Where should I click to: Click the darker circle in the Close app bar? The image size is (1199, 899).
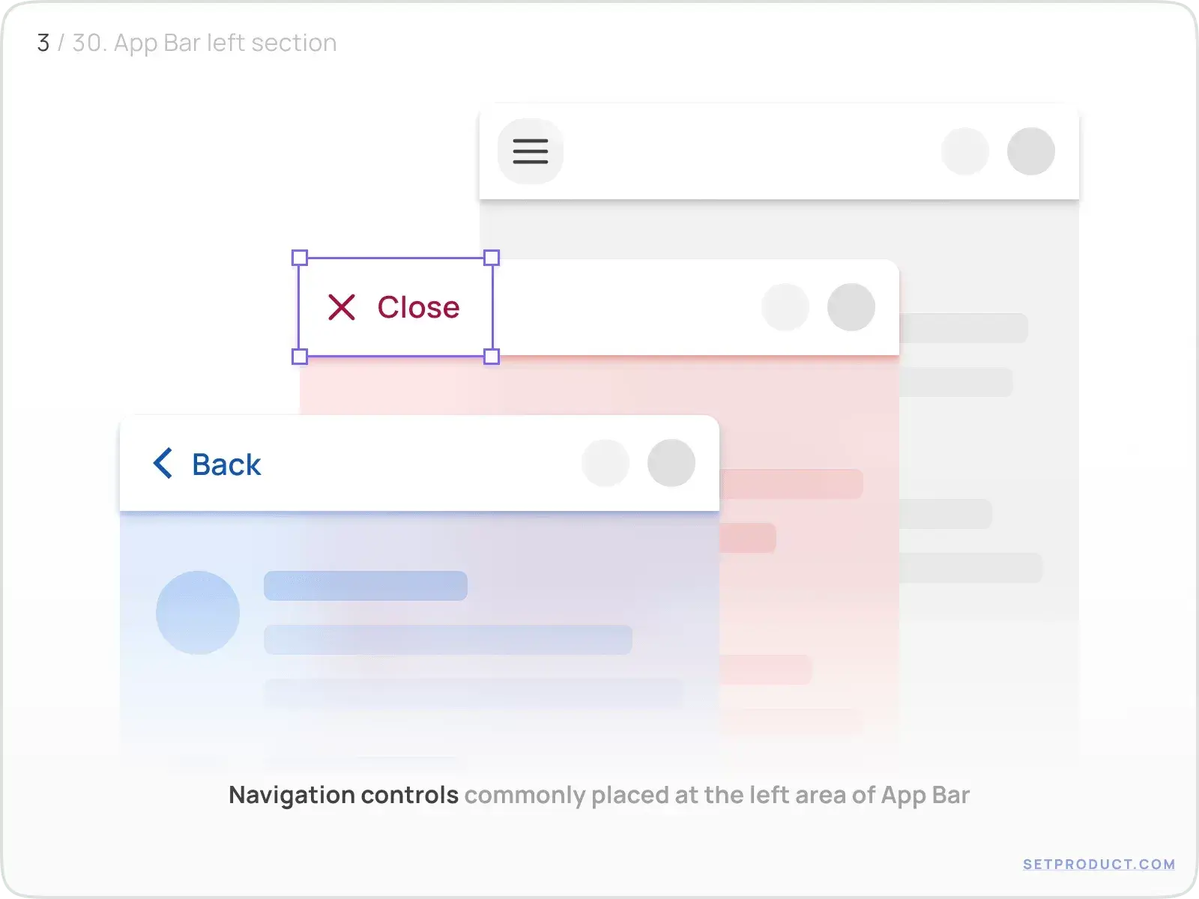851,307
